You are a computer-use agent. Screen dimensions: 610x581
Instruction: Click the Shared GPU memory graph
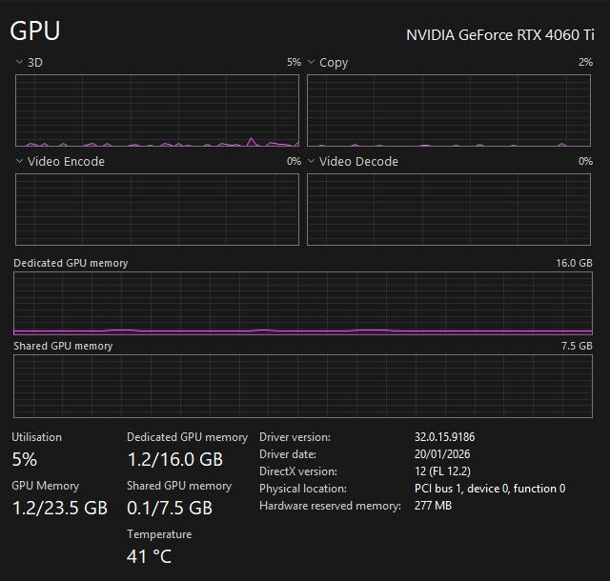pos(303,385)
